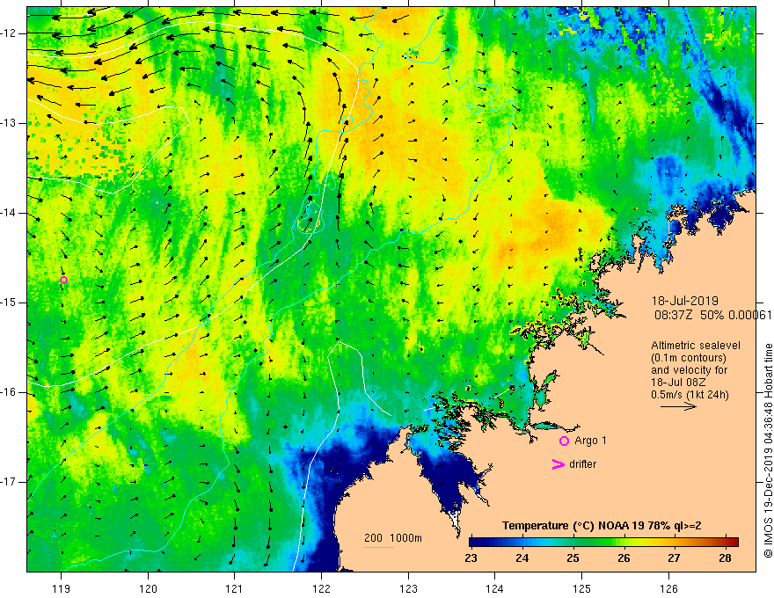Viewport: 774px width, 598px height.
Task: Click the 08:37Z 50% timestamp text
Action: (x=712, y=315)
